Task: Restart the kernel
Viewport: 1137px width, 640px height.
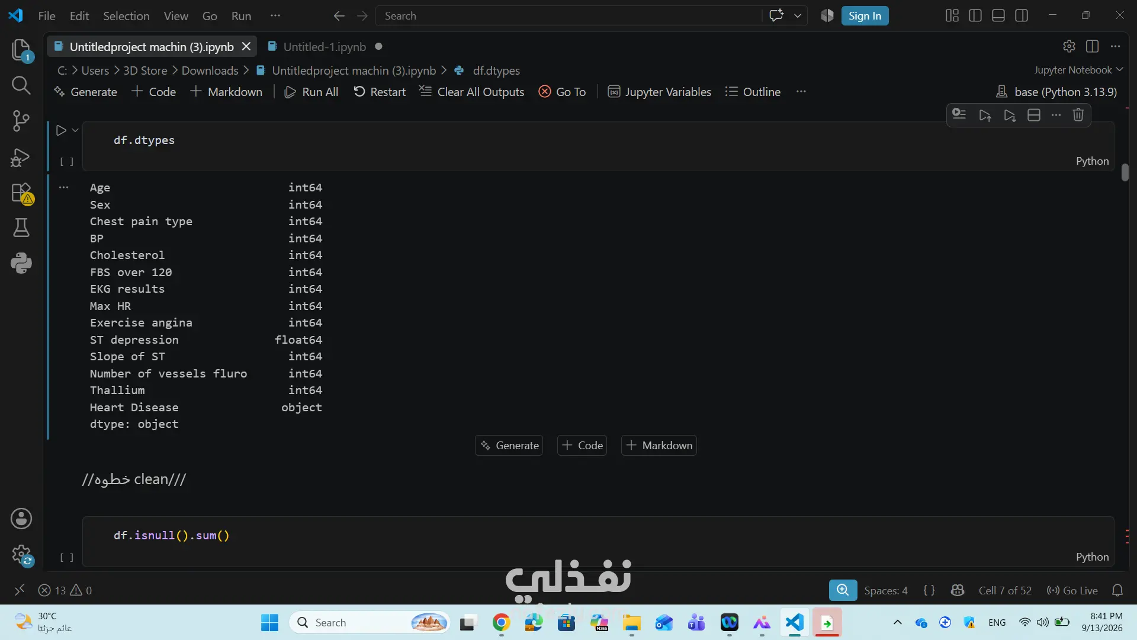Action: tap(380, 92)
